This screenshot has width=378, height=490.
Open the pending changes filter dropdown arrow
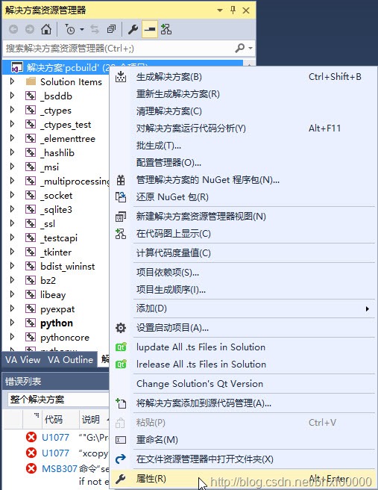point(82,29)
